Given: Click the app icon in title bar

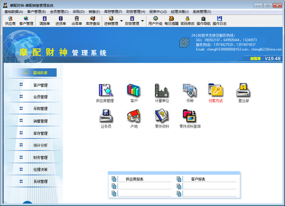Looking at the screenshot, I should point(5,5).
